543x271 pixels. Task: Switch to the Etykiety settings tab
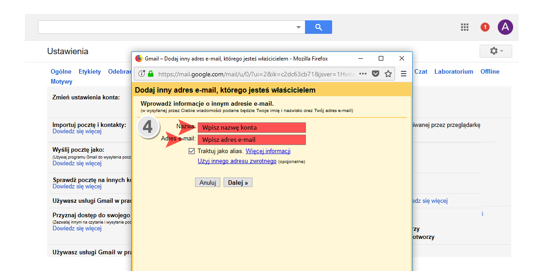coord(90,72)
